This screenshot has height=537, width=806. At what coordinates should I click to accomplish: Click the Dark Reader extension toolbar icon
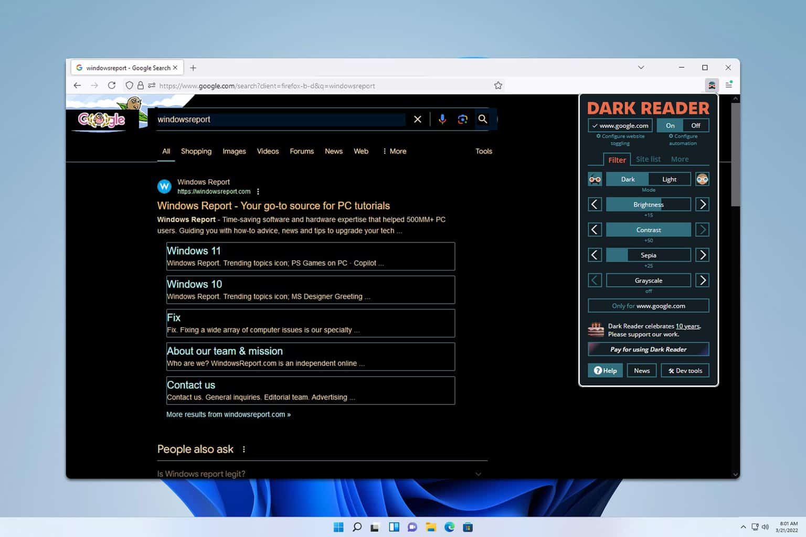click(712, 85)
